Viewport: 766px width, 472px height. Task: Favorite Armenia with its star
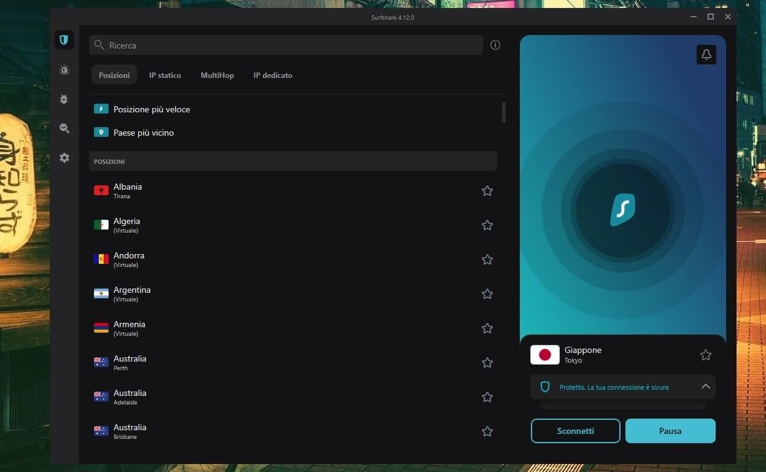pos(487,328)
